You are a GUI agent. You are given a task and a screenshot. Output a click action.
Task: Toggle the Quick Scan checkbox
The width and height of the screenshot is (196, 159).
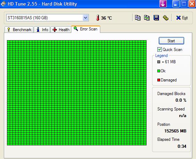coord(159,49)
